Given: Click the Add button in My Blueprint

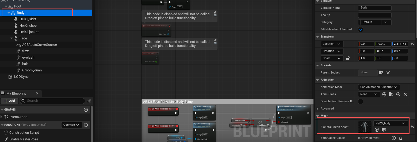Looking at the screenshot, I should (10, 101).
